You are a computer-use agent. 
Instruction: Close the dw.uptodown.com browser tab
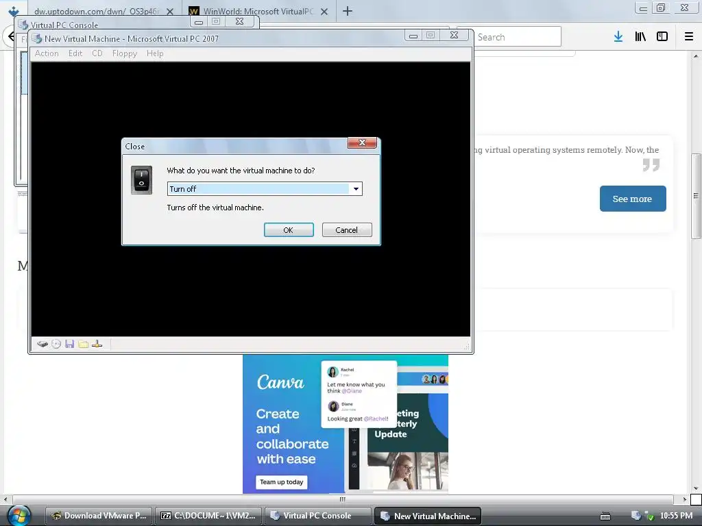pos(170,12)
